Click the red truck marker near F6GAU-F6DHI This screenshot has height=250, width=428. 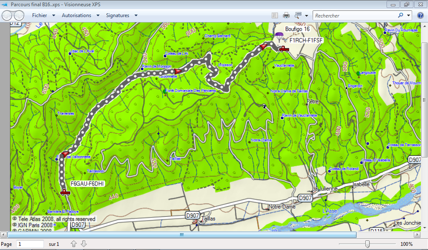(x=65, y=192)
